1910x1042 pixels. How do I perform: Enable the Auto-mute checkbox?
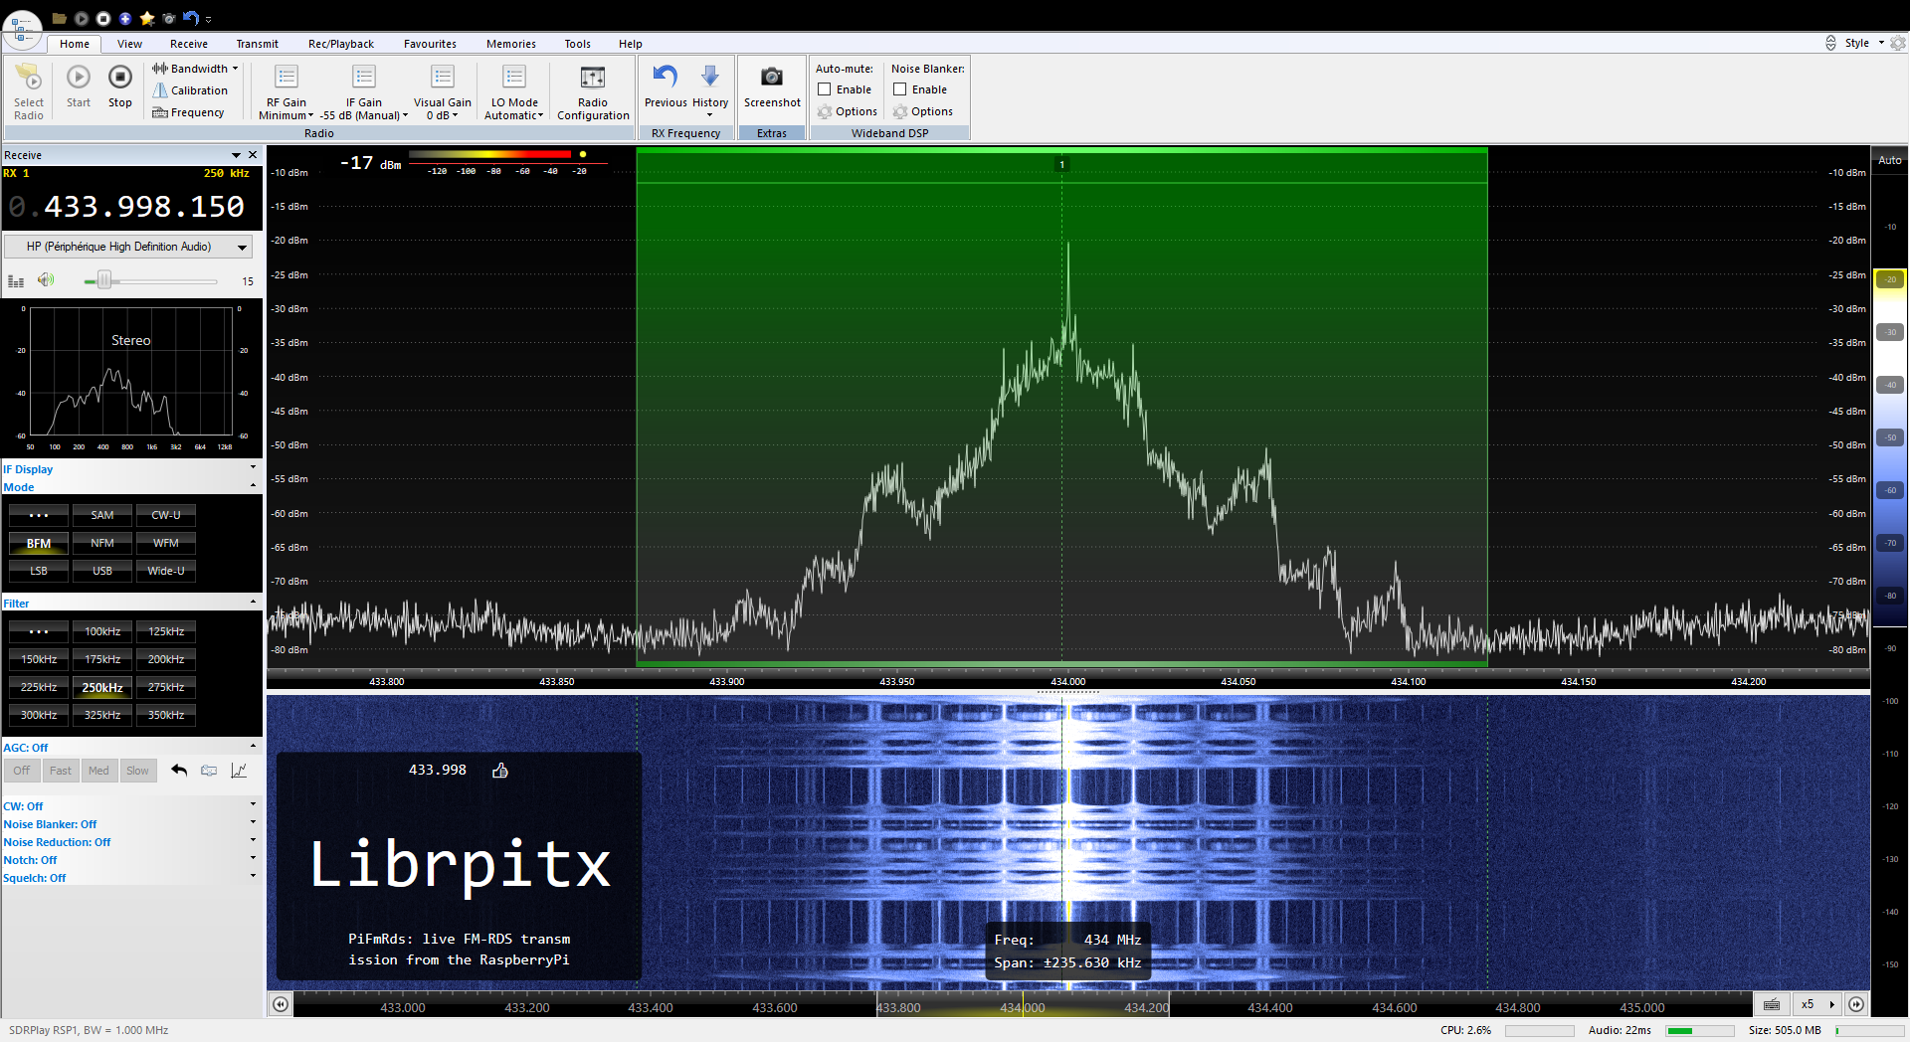825,89
